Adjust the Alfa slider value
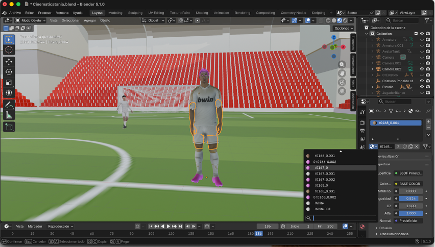 tap(411, 213)
